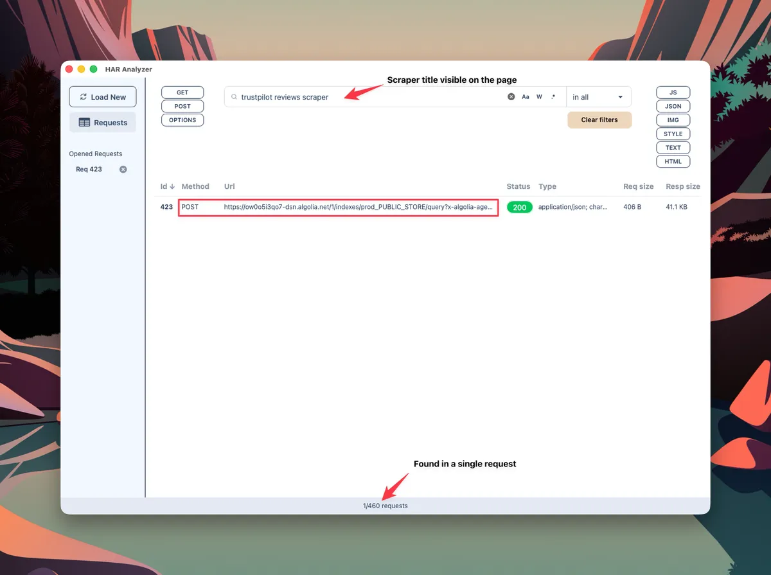This screenshot has height=575, width=771.
Task: Clear the search text with the X icon
Action: click(511, 97)
